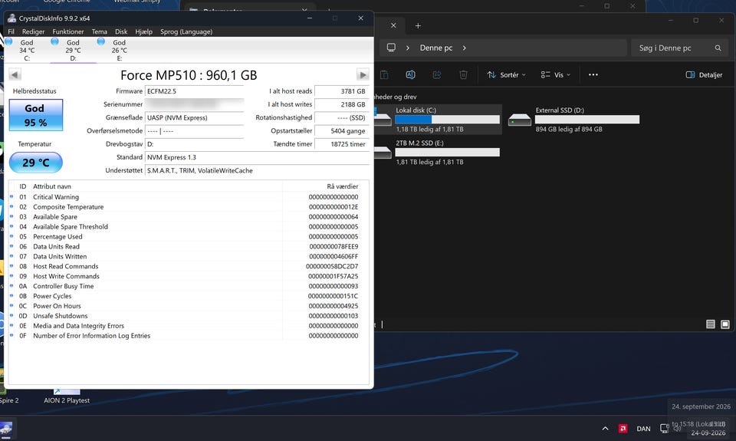Select External SSD (D:) in File Explorer
The width and height of the screenshot is (736, 441).
(x=573, y=120)
